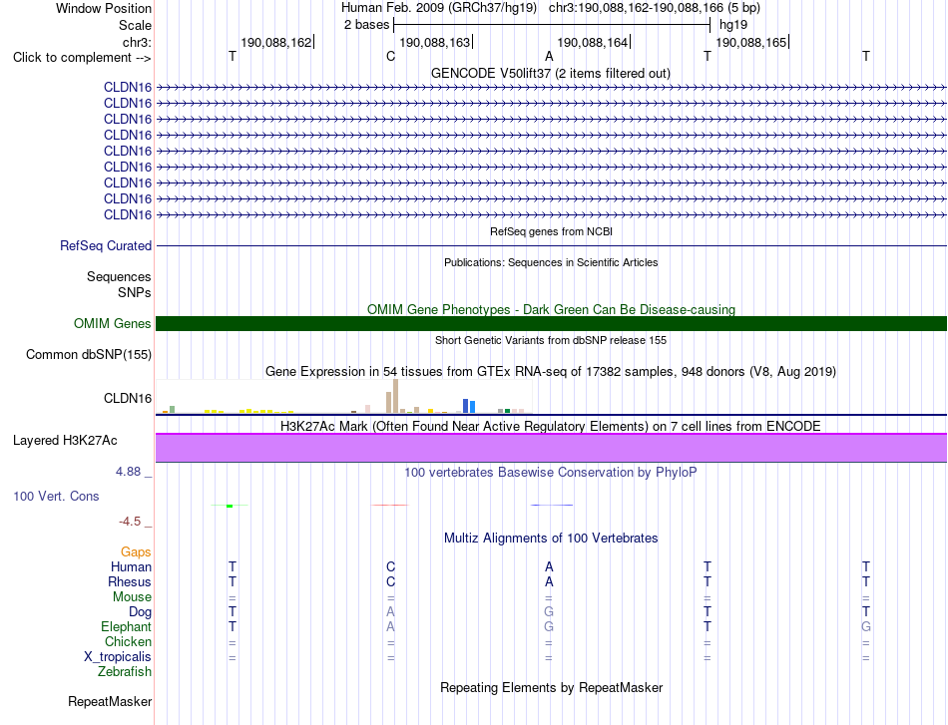Click the dark green OMIM Genes bar

click(x=551, y=323)
